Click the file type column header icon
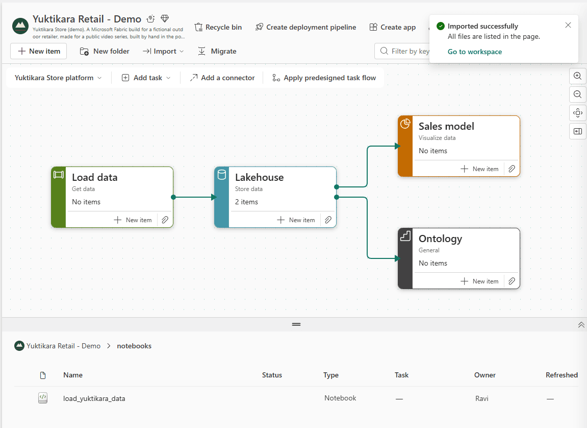This screenshot has width=587, height=428. click(x=43, y=375)
